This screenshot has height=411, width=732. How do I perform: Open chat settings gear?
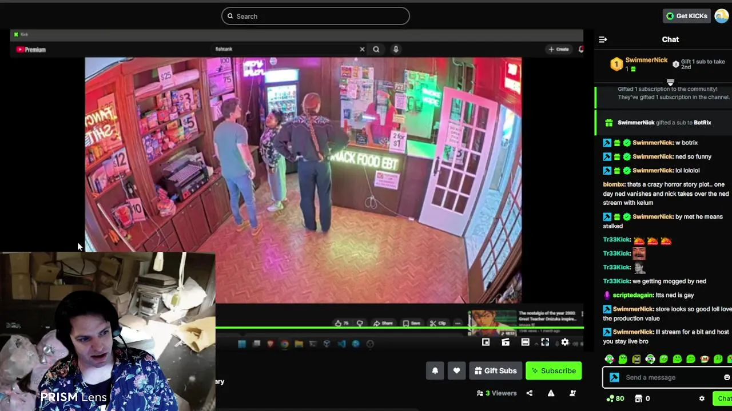click(702, 398)
